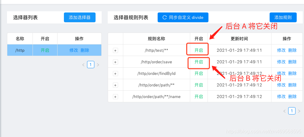The image size is (304, 137).
Task: Click the 开启 status of /http/order/path/**
Action: (x=199, y=85)
